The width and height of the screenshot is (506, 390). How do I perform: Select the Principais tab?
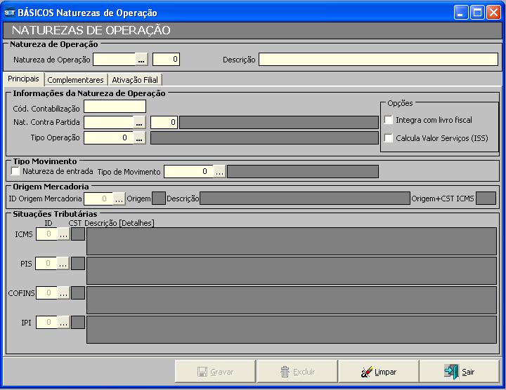click(x=23, y=79)
